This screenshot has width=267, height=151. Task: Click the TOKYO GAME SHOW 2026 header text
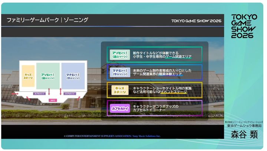(196, 21)
